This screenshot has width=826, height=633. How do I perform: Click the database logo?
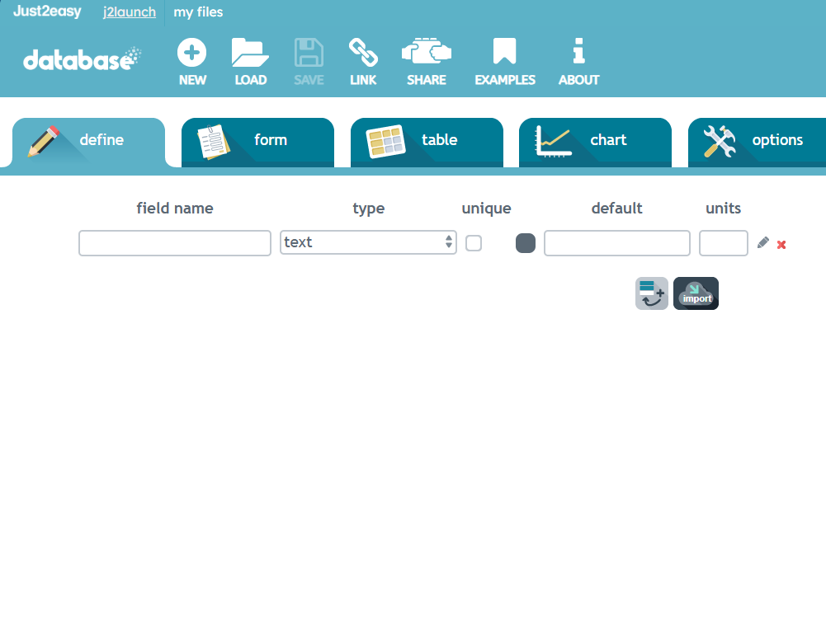(83, 59)
